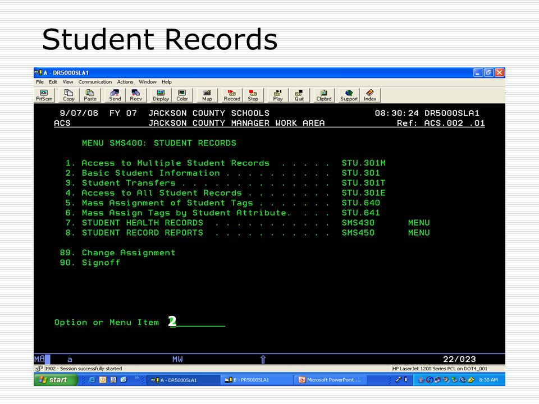Click the Copy toolbar icon

click(x=68, y=95)
